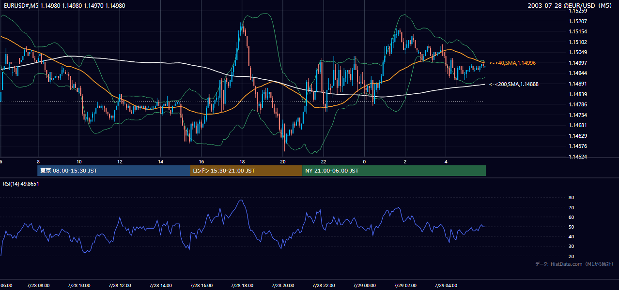Click the orange 40 SMA label 1.14996
This screenshot has width=619, height=290.
(512, 63)
